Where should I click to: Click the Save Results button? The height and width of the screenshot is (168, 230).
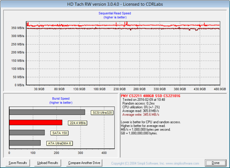click(18, 163)
